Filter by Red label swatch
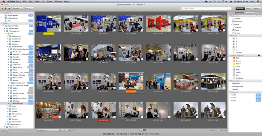Viewport: 262px width, 136px height. click(x=234, y=58)
